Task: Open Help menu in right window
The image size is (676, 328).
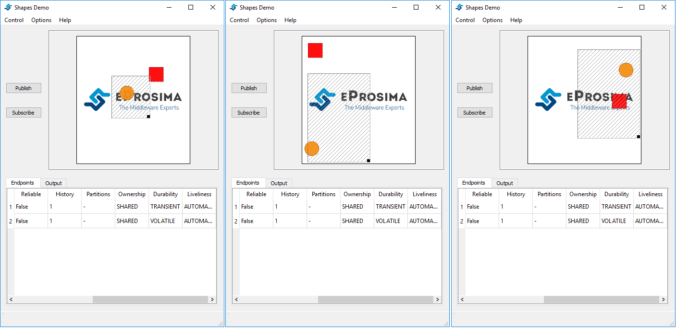Action: [516, 20]
